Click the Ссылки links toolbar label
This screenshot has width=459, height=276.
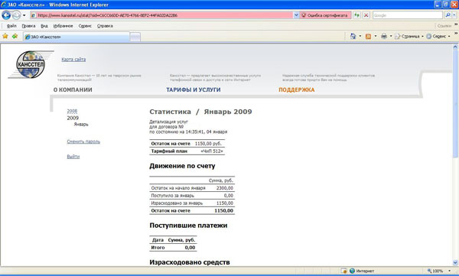click(x=444, y=26)
